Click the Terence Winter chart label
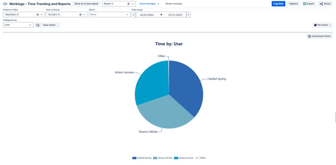 [148, 132]
